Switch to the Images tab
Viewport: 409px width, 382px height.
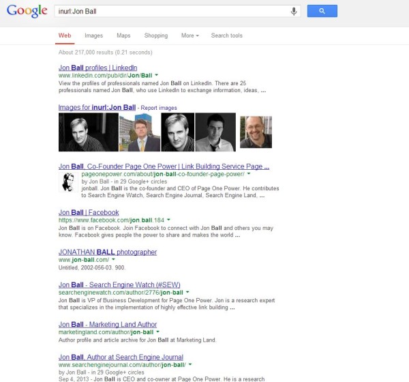(x=93, y=35)
